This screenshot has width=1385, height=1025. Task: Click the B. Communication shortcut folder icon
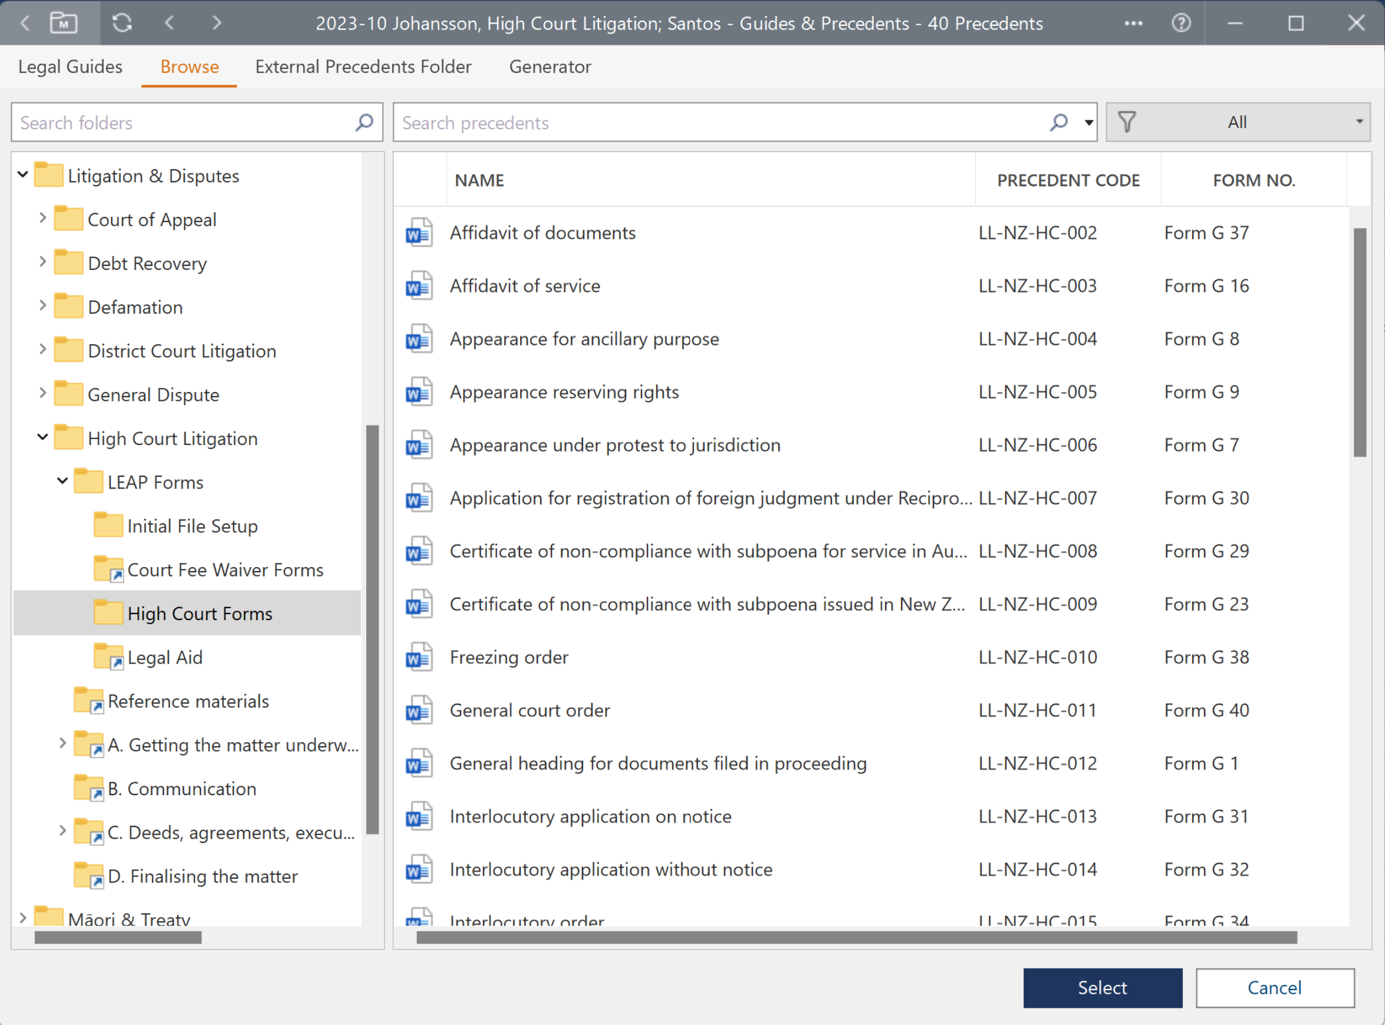(x=88, y=788)
